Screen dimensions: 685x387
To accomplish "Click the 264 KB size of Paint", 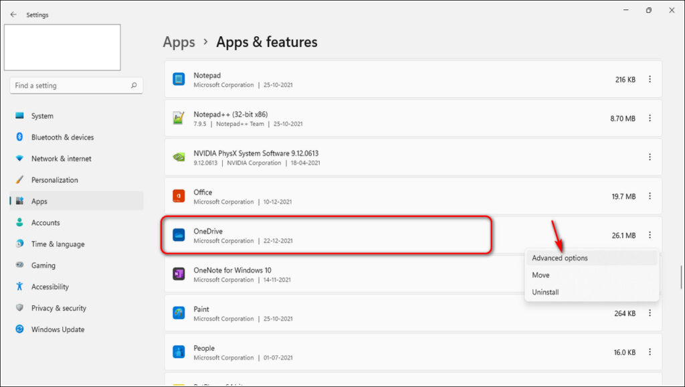I will (x=625, y=313).
